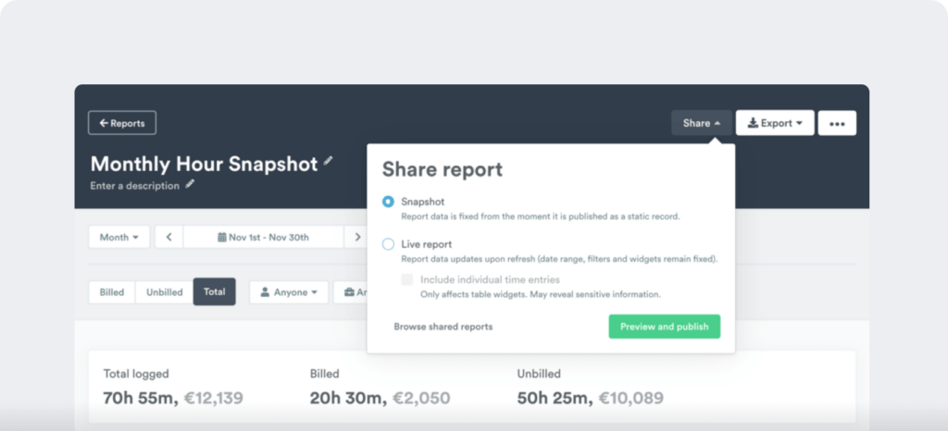The width and height of the screenshot is (948, 431).
Task: Edit description with small pencil icon
Action: pyautogui.click(x=190, y=184)
